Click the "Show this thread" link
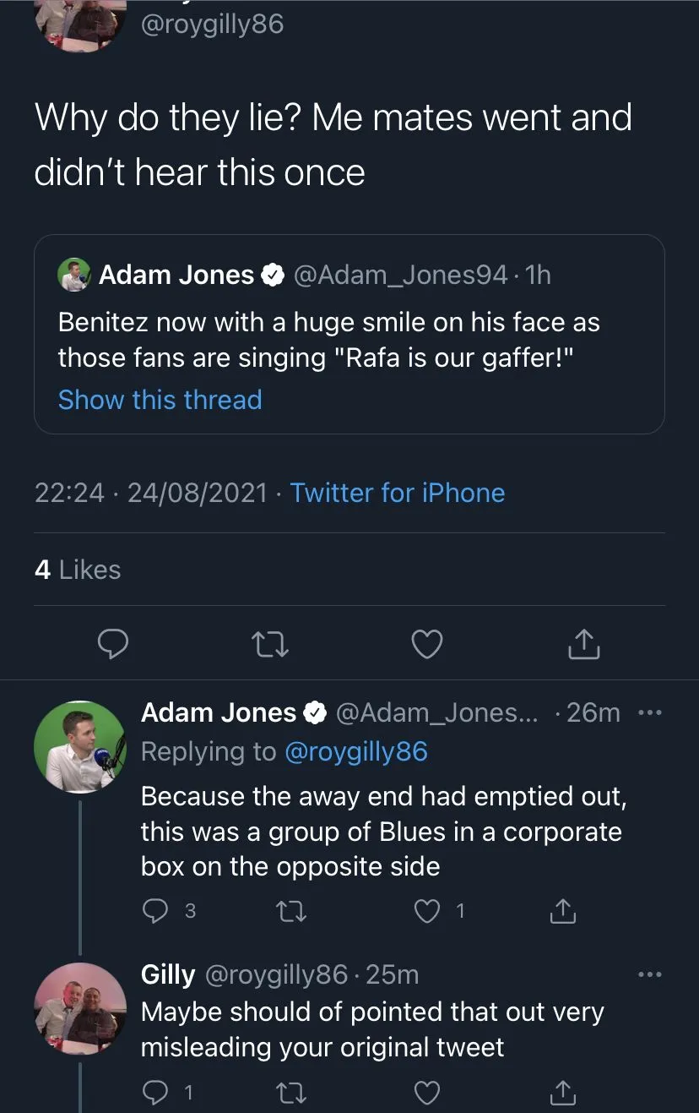This screenshot has width=699, height=1113. 160,400
